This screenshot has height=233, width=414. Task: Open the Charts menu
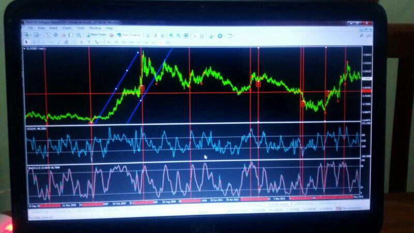click(67, 28)
